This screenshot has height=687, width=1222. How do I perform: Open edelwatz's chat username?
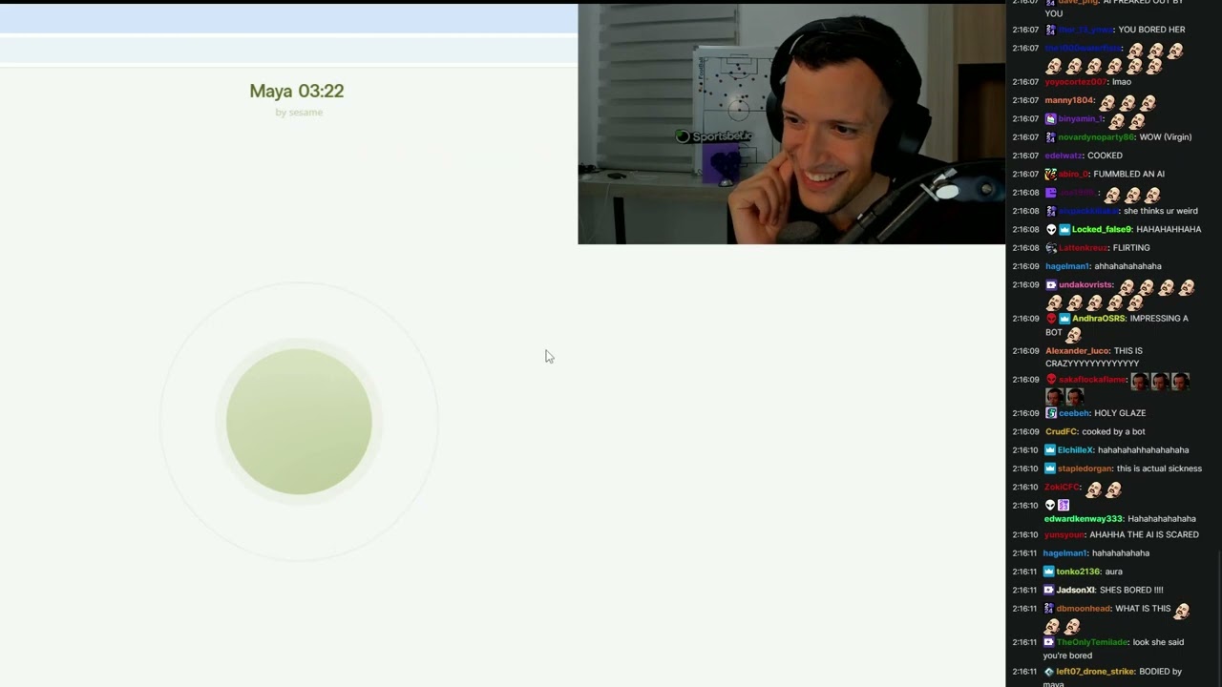pyautogui.click(x=1064, y=156)
